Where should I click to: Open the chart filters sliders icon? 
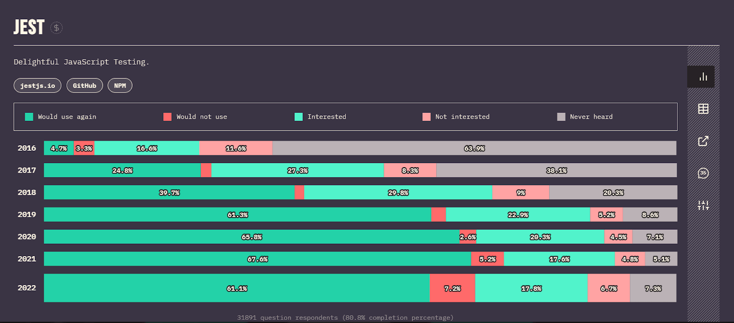pos(703,205)
